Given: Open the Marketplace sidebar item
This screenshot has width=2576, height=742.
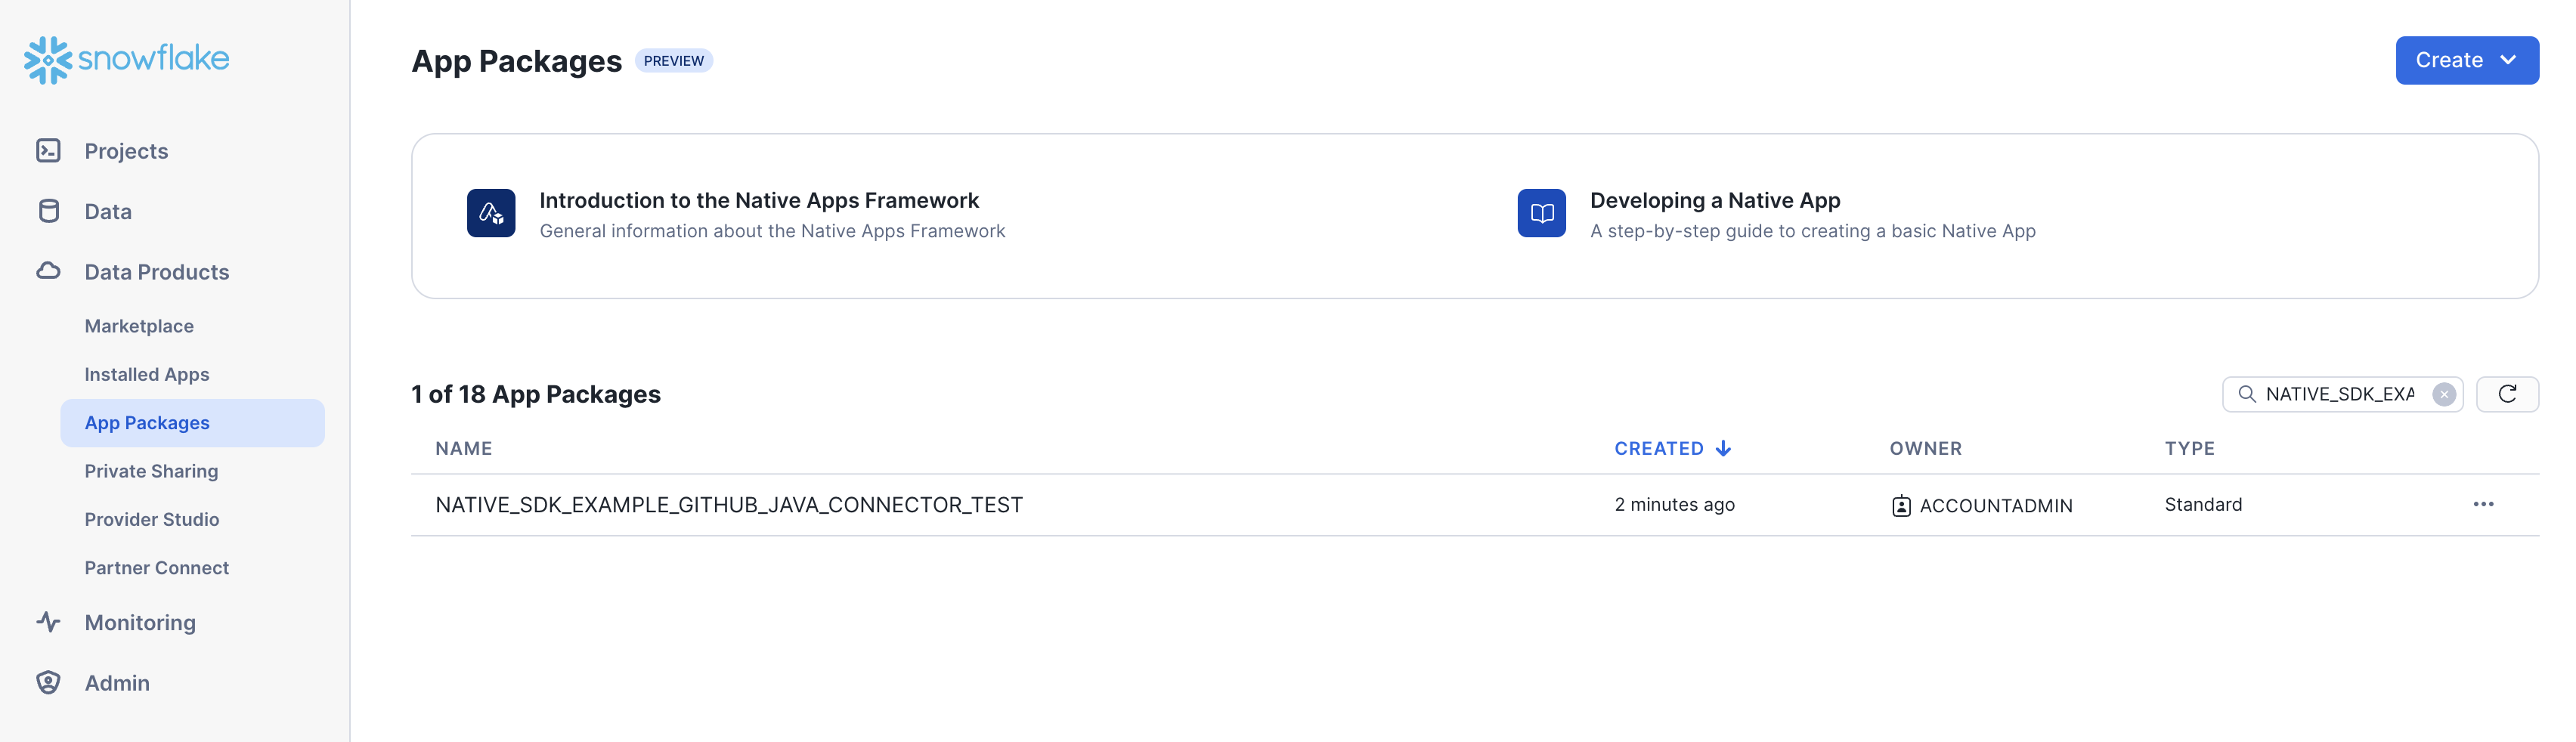Looking at the screenshot, I should click(x=139, y=326).
